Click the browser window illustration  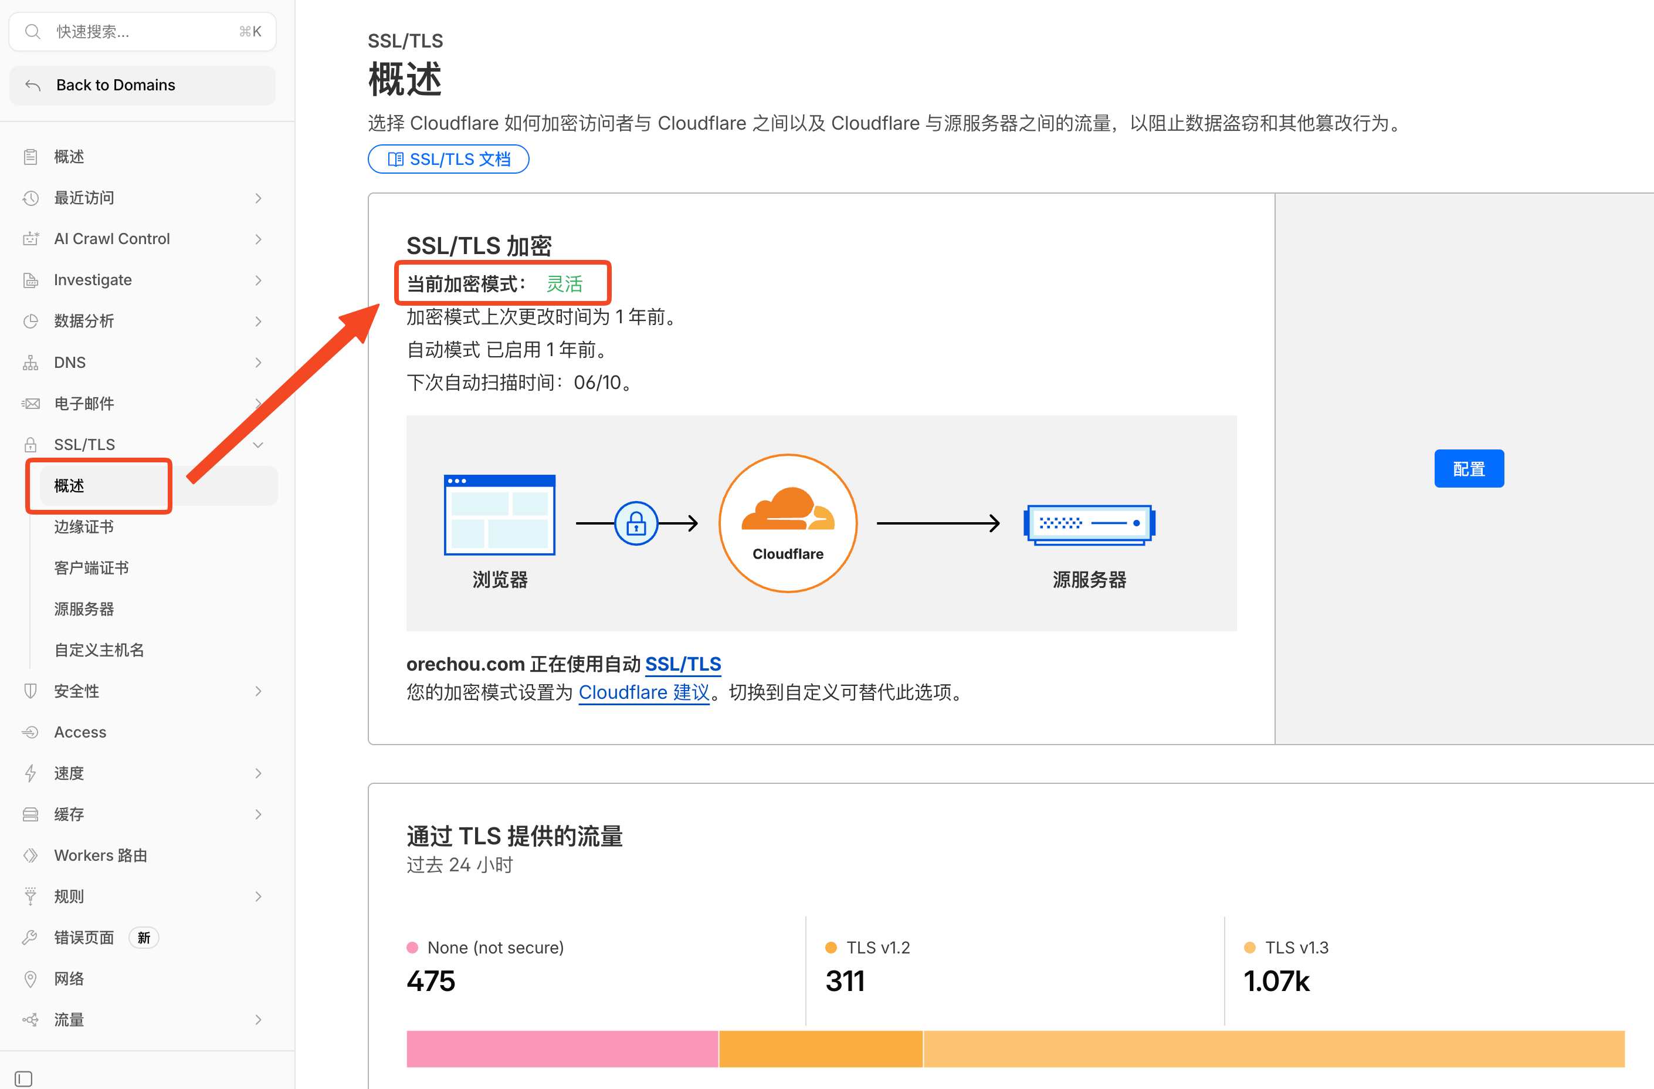tap(500, 515)
